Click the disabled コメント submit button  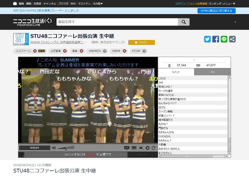click(x=143, y=155)
